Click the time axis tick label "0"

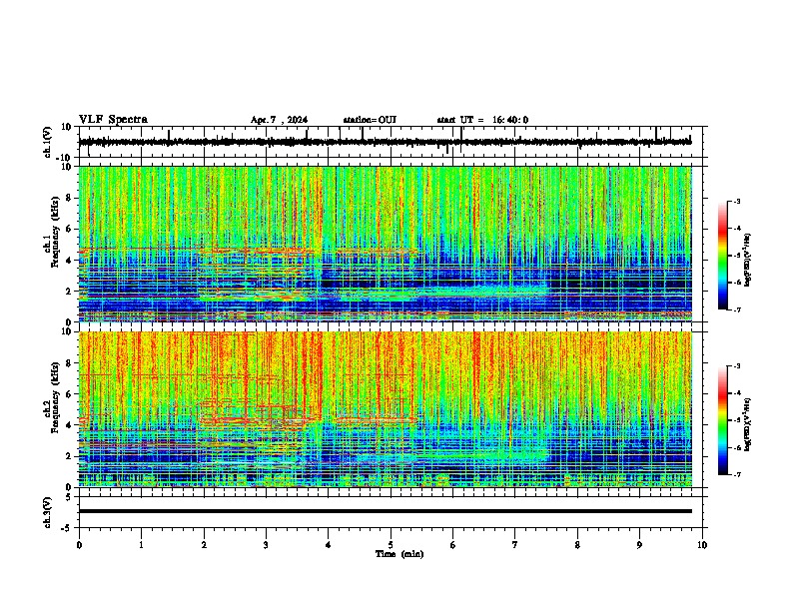click(x=79, y=544)
